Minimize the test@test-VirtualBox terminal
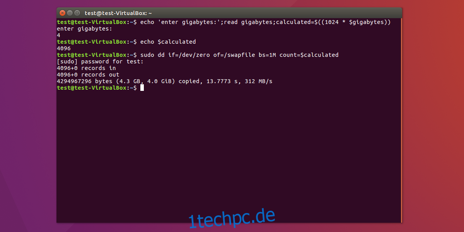Screen dimensions: 464x232 coord(70,13)
